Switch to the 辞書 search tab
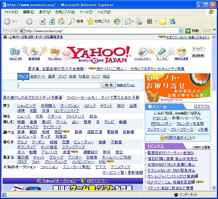The image size is (218, 199). pos(73,76)
